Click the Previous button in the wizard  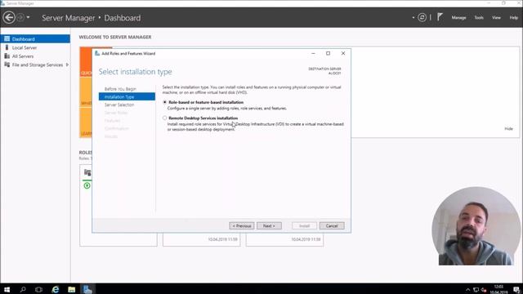click(x=242, y=225)
